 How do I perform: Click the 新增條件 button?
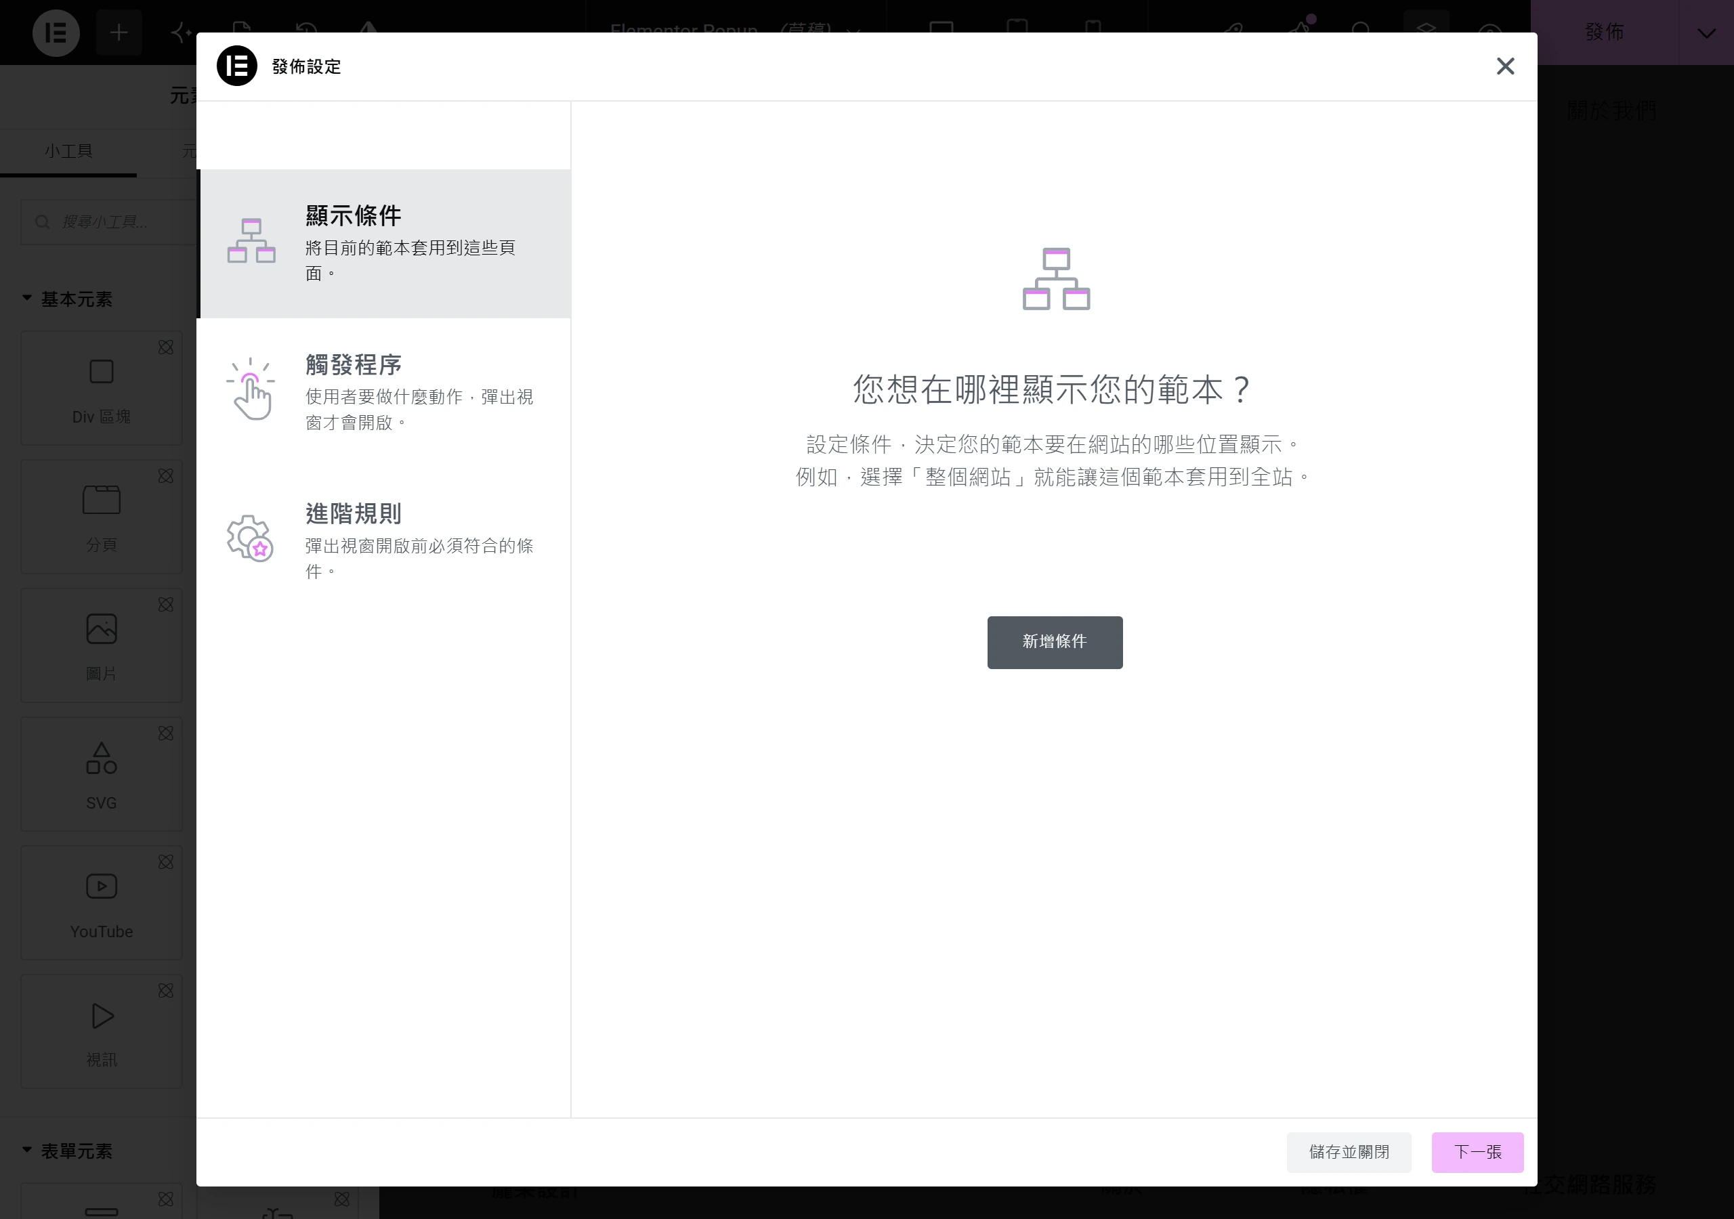pyautogui.click(x=1055, y=642)
